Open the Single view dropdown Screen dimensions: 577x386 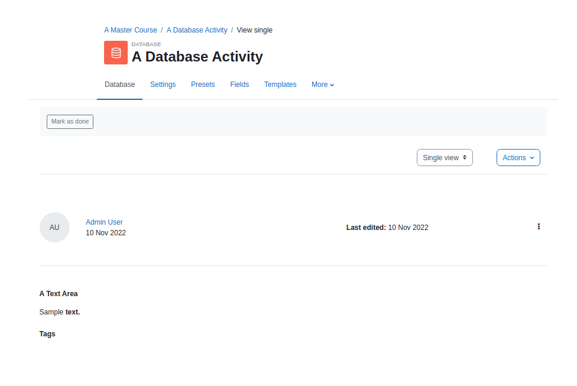pyautogui.click(x=445, y=157)
